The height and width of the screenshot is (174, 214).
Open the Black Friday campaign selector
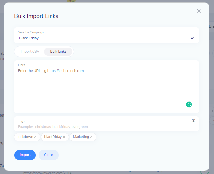[x=103, y=38]
